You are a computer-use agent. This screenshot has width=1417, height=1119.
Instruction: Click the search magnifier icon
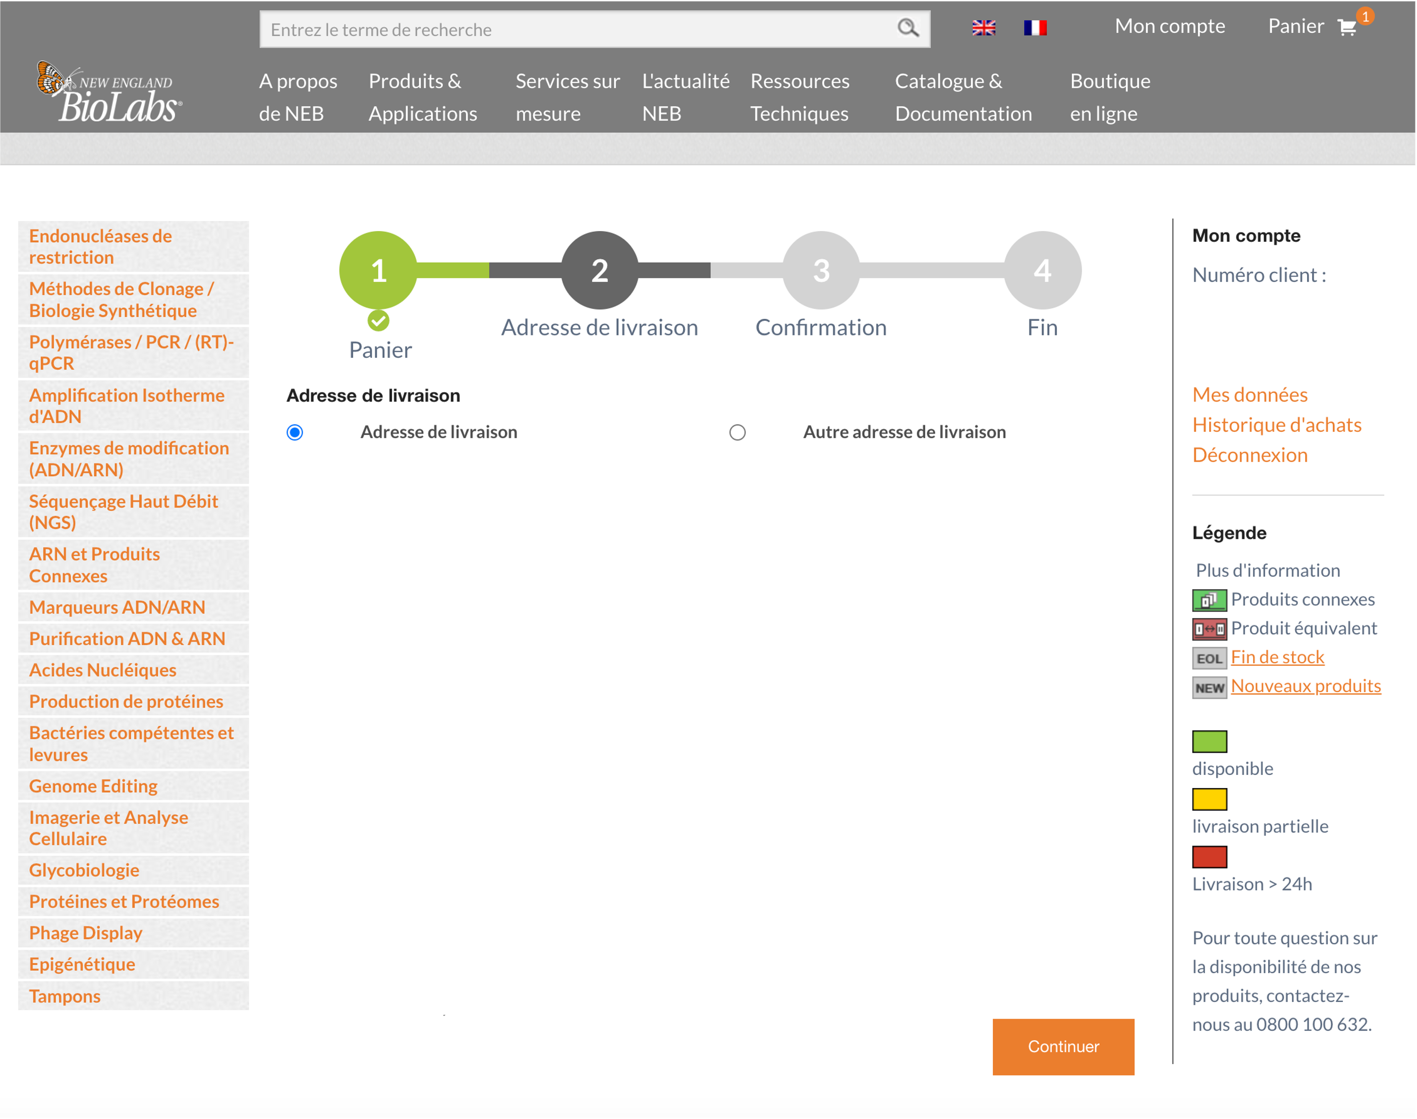[x=908, y=28]
